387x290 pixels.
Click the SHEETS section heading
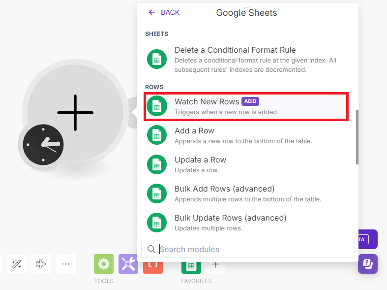157,34
